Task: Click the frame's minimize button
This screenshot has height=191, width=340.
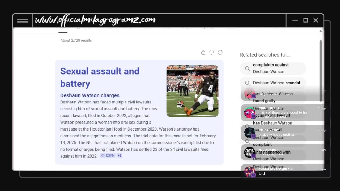Action: point(295,20)
